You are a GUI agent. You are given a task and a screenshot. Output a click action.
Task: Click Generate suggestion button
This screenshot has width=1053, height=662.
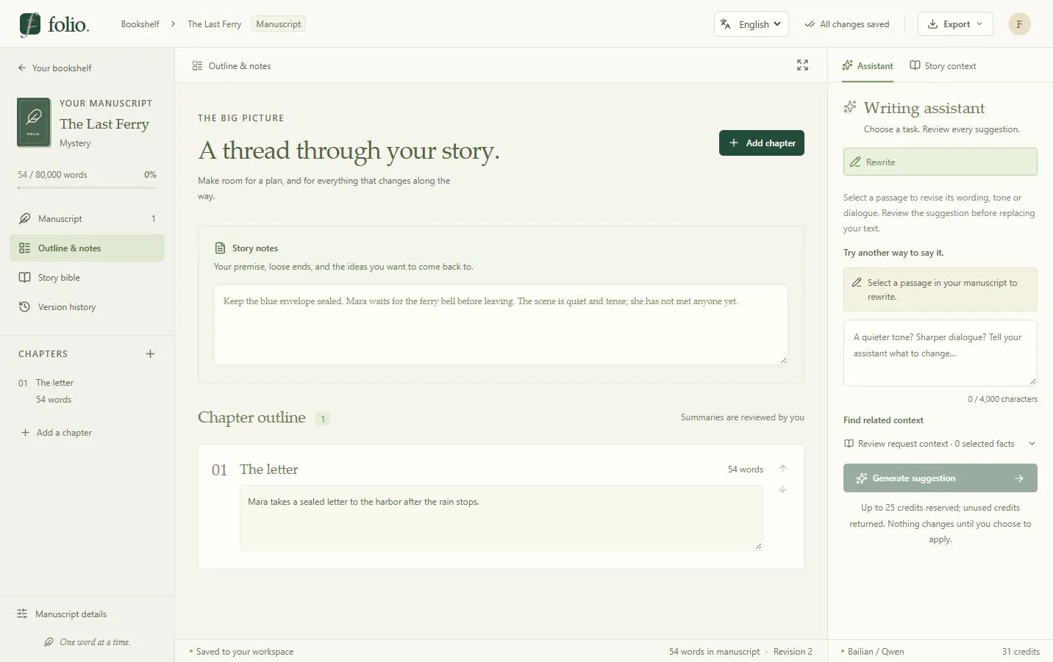click(x=940, y=478)
